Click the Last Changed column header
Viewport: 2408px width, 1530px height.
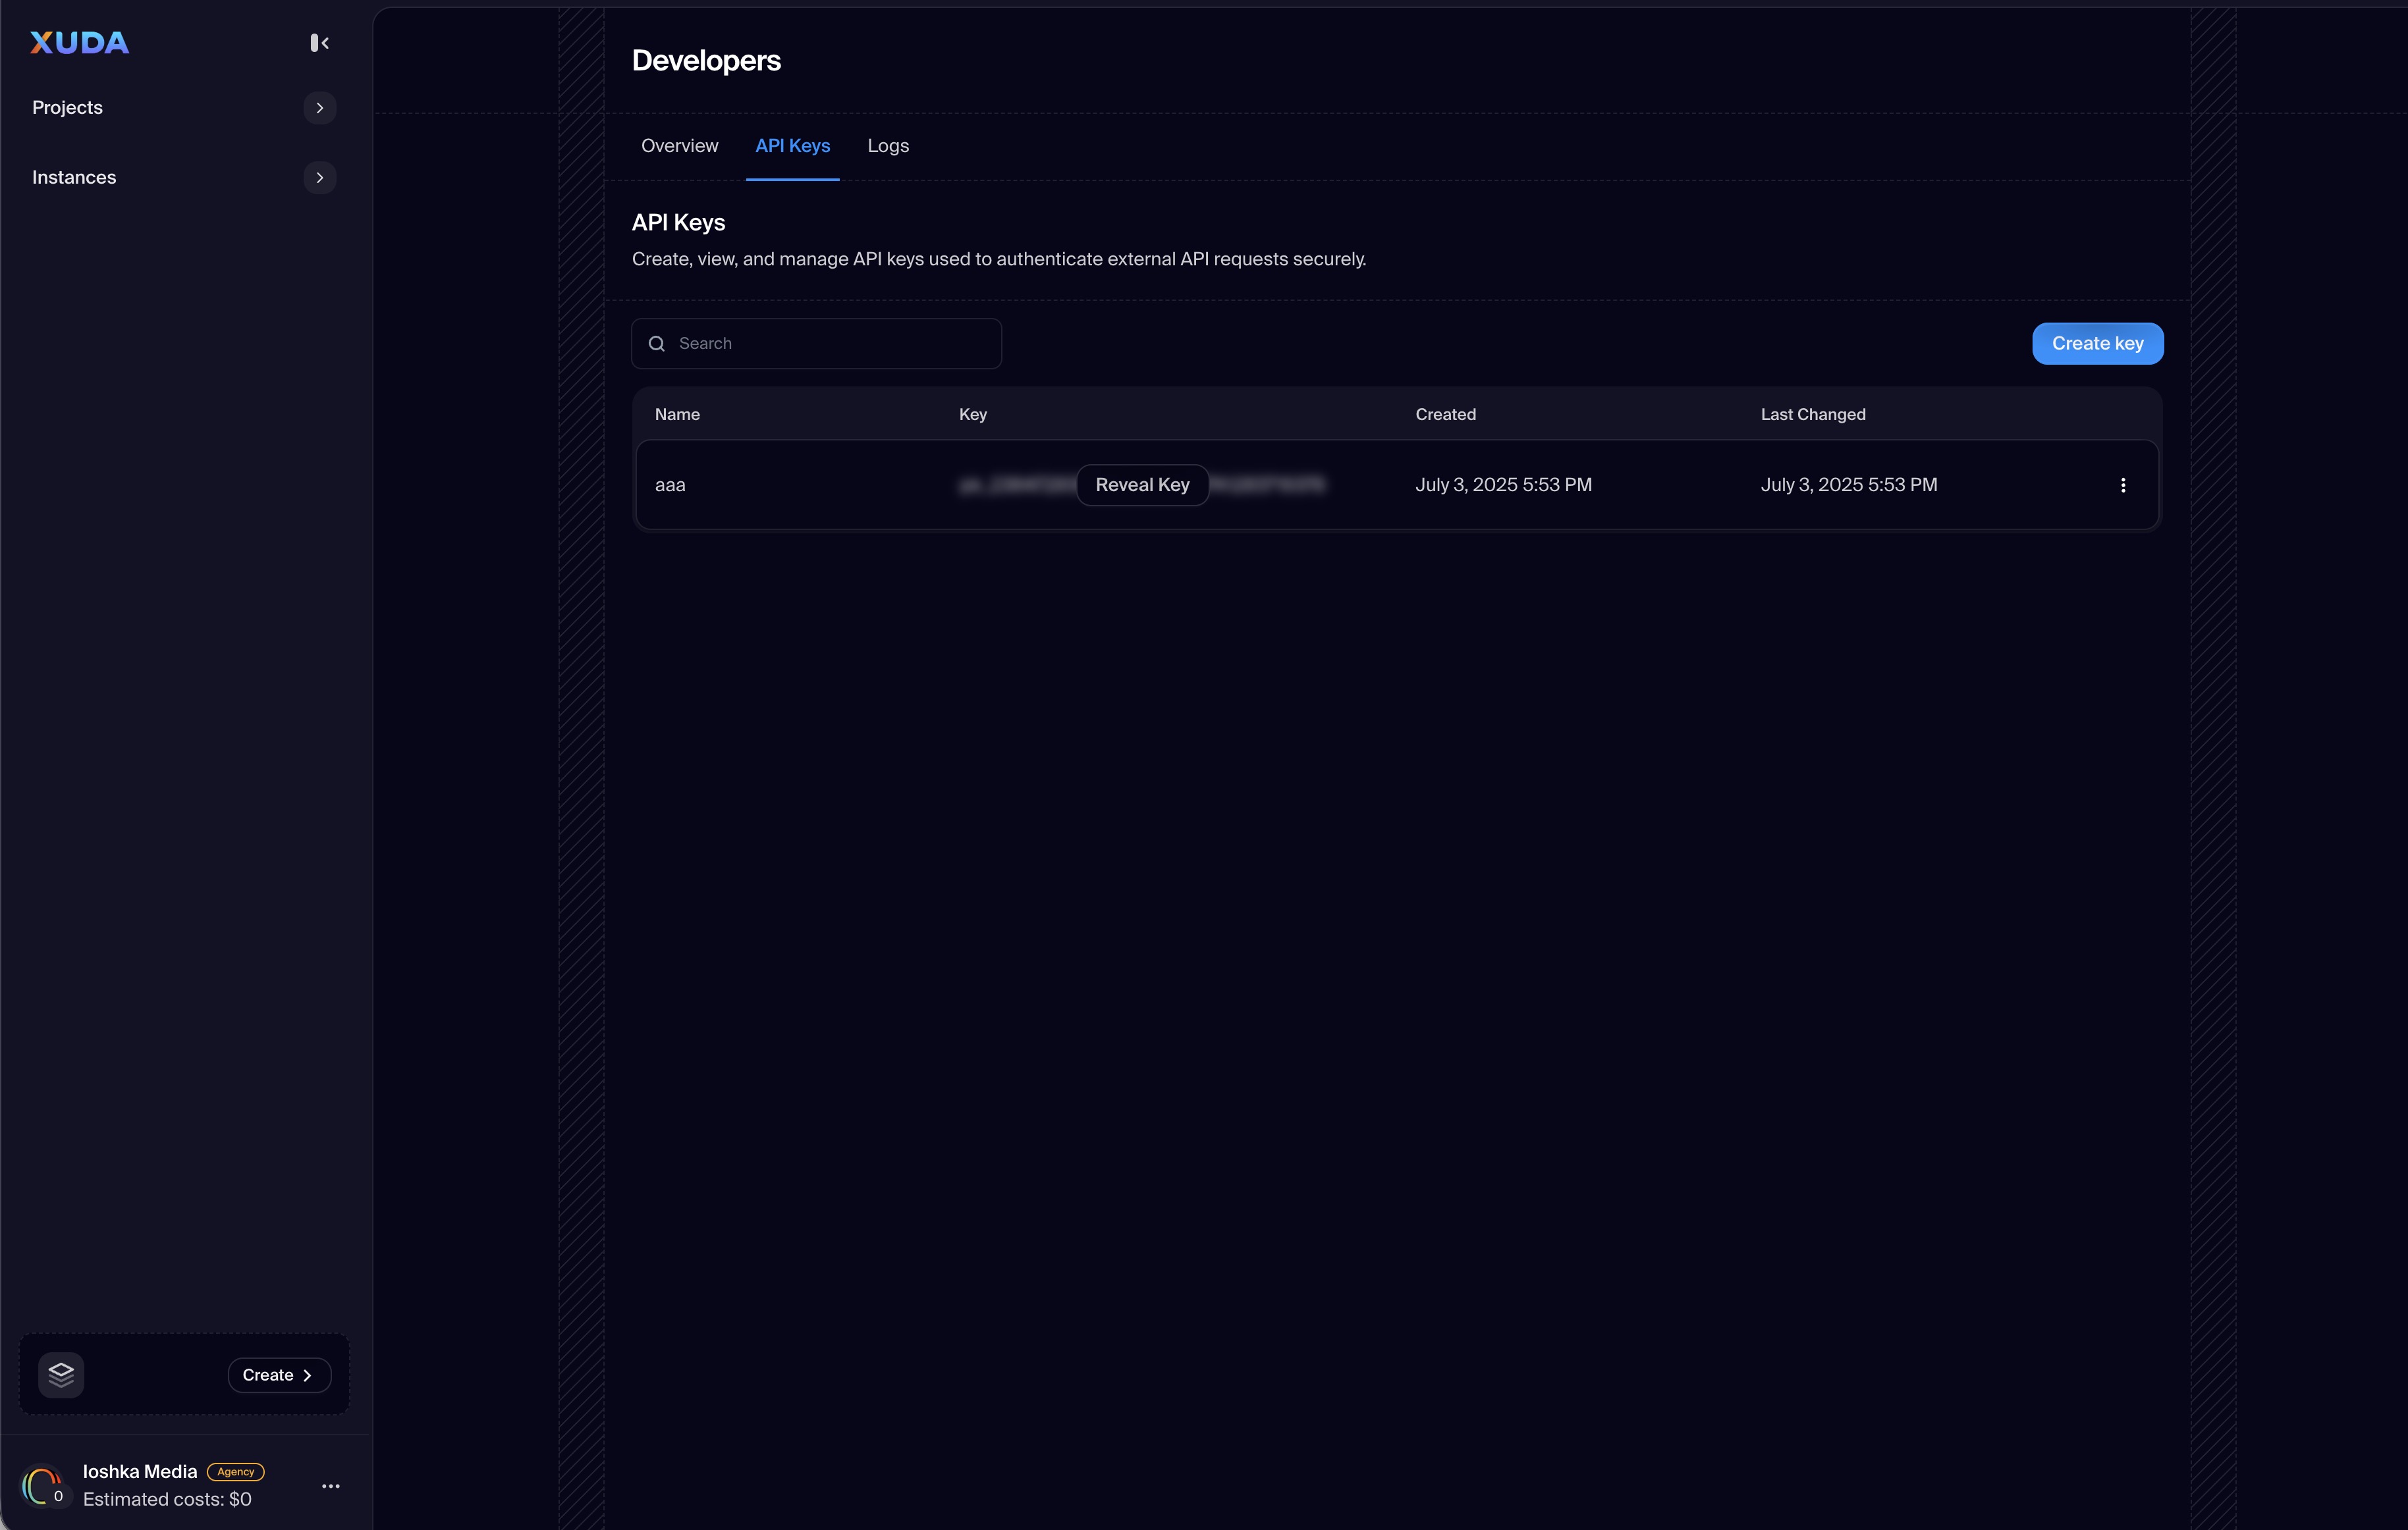coord(1813,415)
